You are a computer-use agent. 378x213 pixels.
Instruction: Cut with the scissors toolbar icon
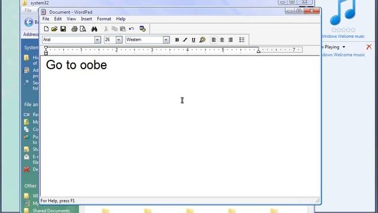106,29
